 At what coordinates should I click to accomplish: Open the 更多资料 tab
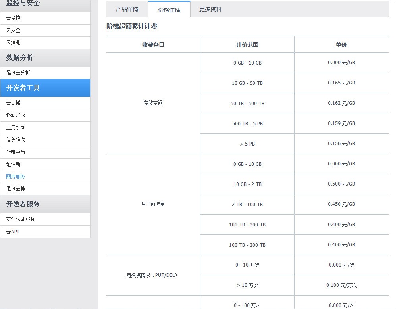point(210,10)
